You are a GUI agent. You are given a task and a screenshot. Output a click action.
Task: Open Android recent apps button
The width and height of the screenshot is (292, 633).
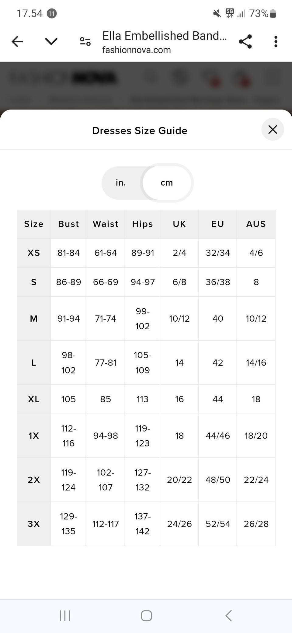(65, 615)
